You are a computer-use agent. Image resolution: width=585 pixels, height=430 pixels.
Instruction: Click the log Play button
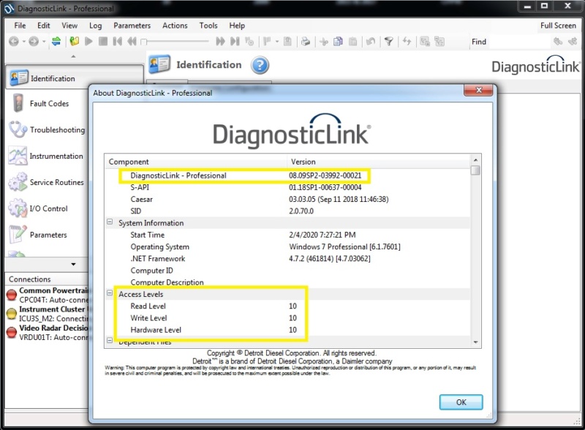point(88,42)
